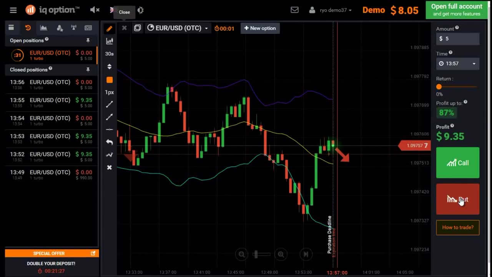Click the multi-chart layout icon
492x277 pixels.
tap(137, 28)
